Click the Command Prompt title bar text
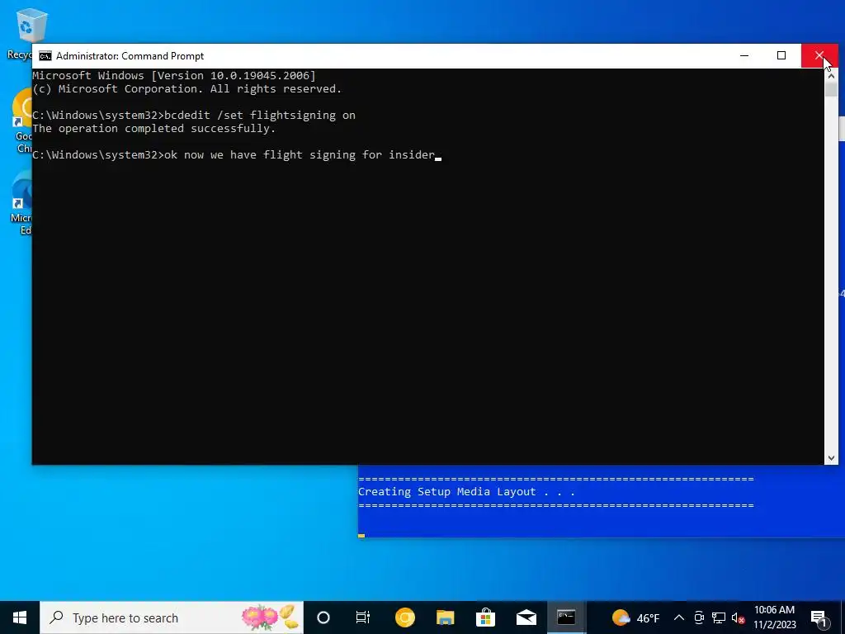This screenshot has width=845, height=634. [130, 56]
